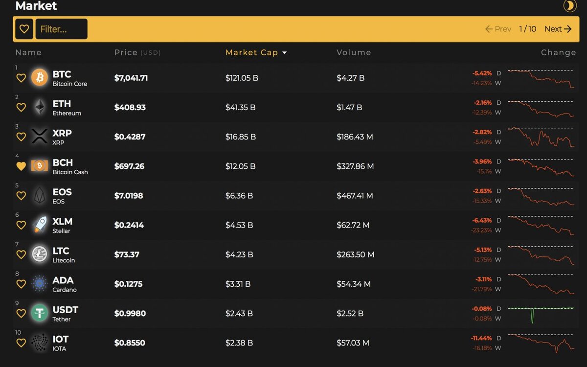Click the Bitcoin Core coin logo

[40, 77]
